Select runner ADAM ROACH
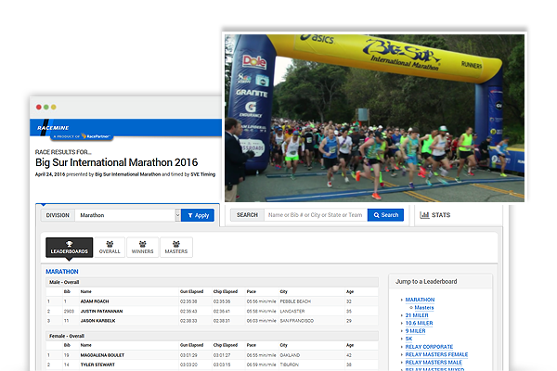Screen dimensions: 557x371 coord(95,301)
